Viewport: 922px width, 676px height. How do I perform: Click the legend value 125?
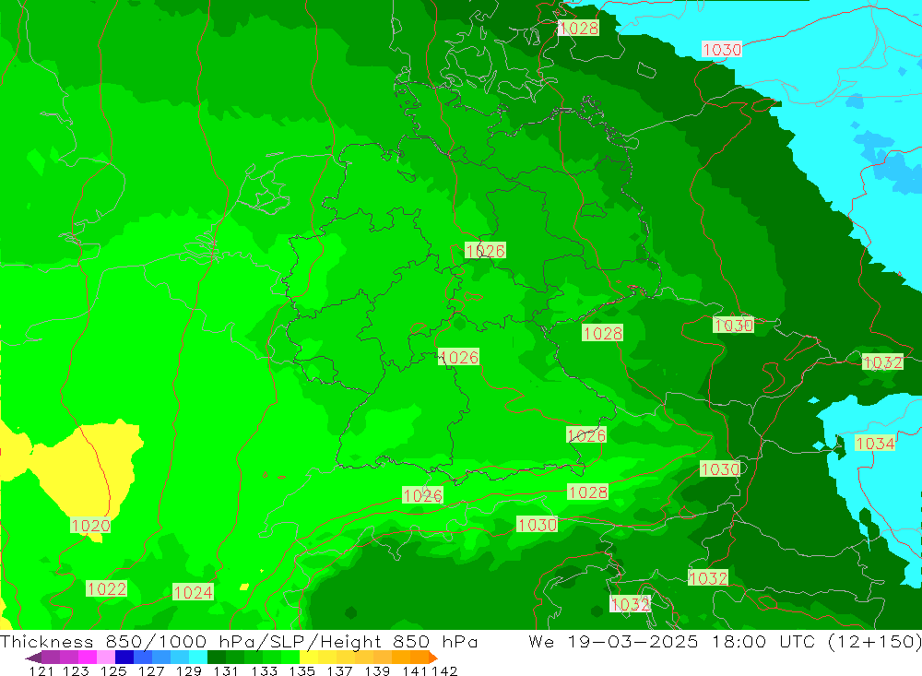pyautogui.click(x=113, y=670)
